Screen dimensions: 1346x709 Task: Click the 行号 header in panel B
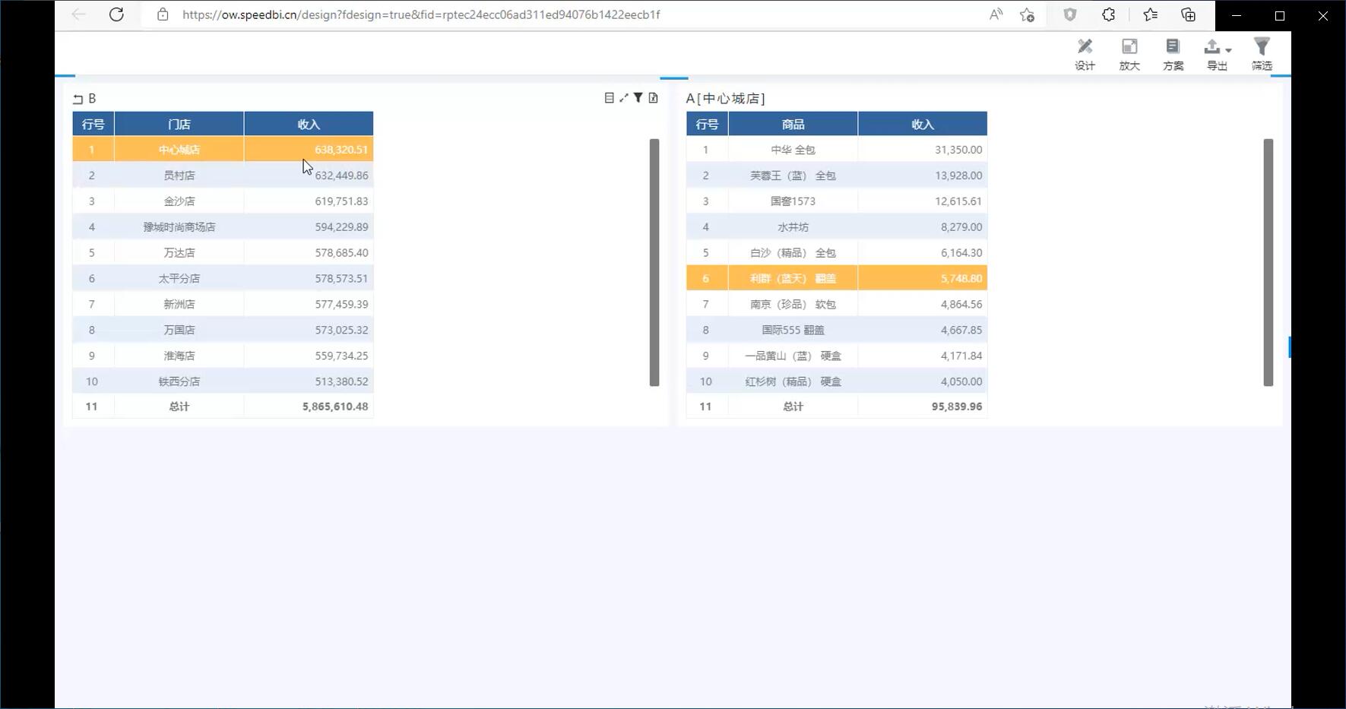pyautogui.click(x=93, y=124)
